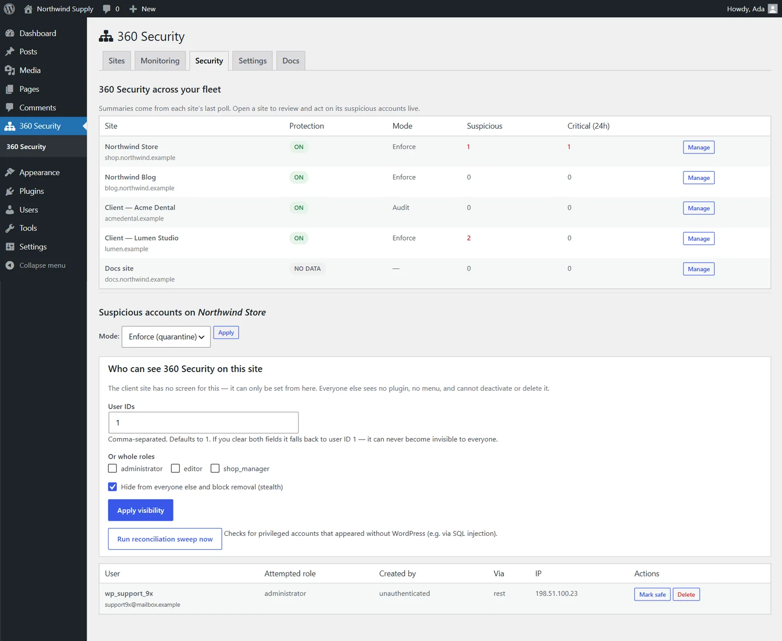Select the Security tab

click(x=209, y=61)
